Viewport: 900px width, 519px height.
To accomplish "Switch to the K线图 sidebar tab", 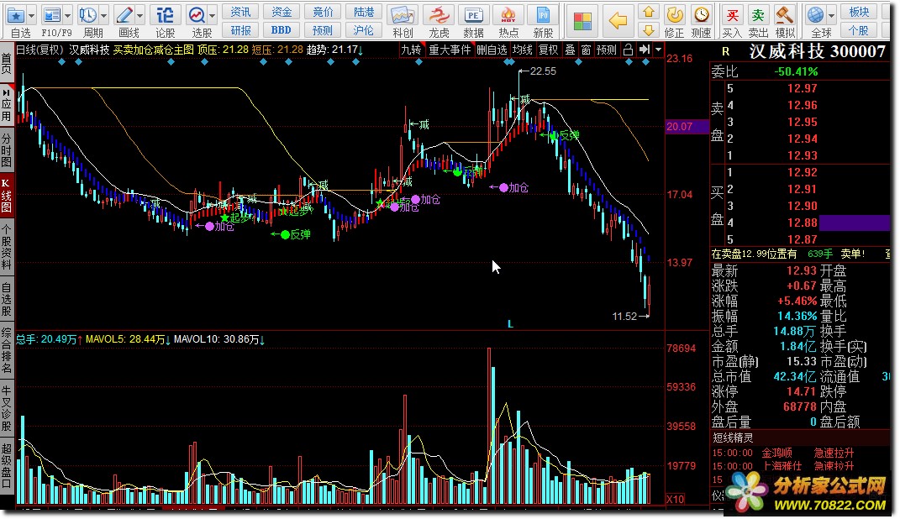I will pyautogui.click(x=7, y=195).
